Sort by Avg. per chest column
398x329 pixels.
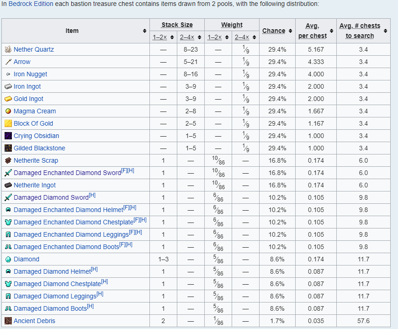pyautogui.click(x=331, y=31)
